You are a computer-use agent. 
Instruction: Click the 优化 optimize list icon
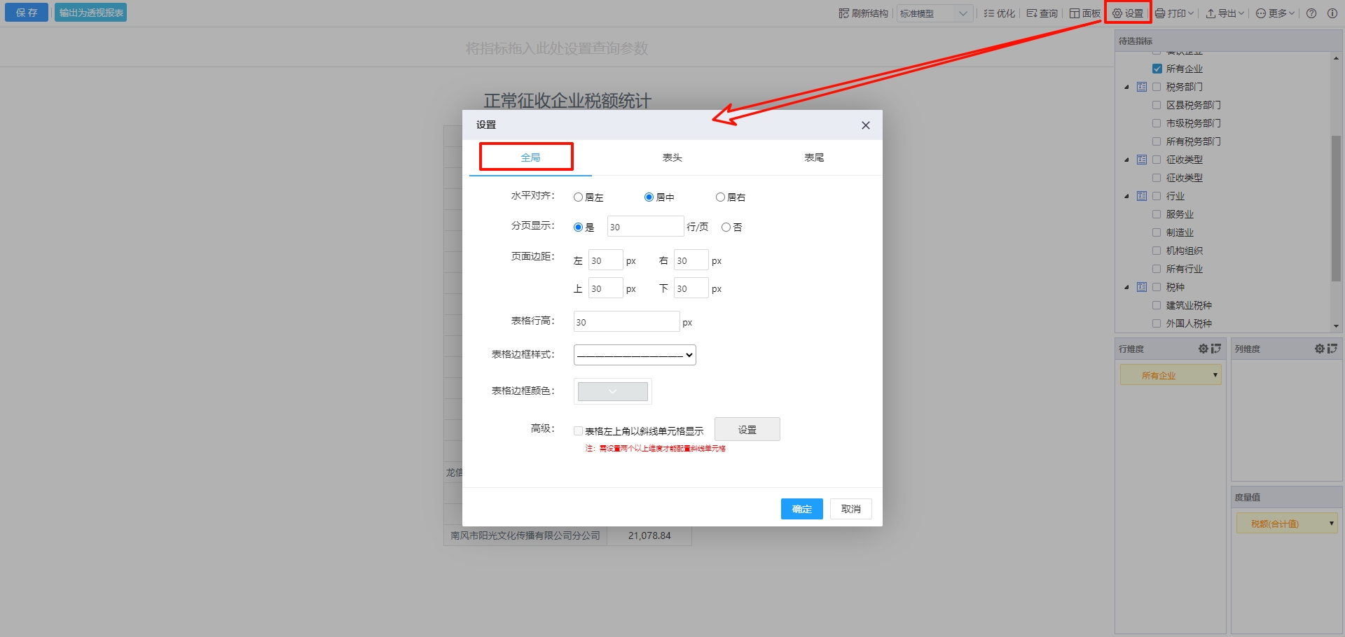click(x=988, y=13)
